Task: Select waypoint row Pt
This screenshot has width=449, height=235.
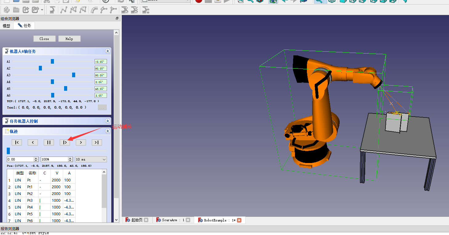Action: 41,180
